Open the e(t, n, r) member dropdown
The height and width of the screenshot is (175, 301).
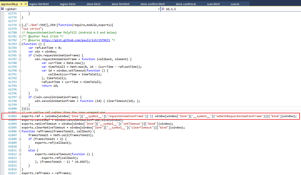pos(230,9)
